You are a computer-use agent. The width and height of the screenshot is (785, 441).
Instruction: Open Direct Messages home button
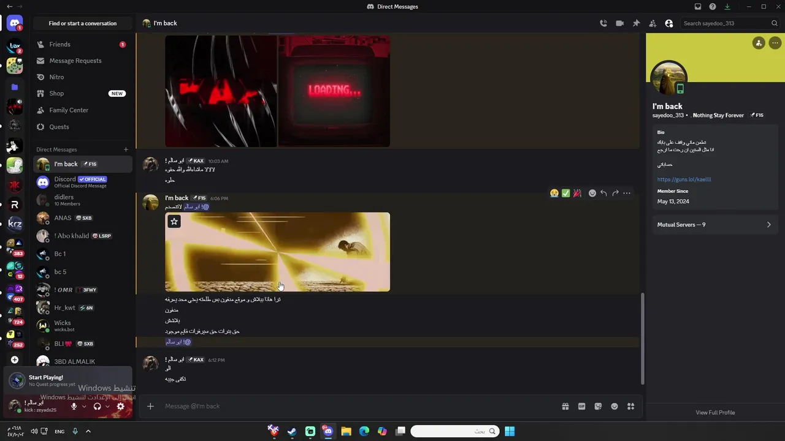click(x=15, y=23)
